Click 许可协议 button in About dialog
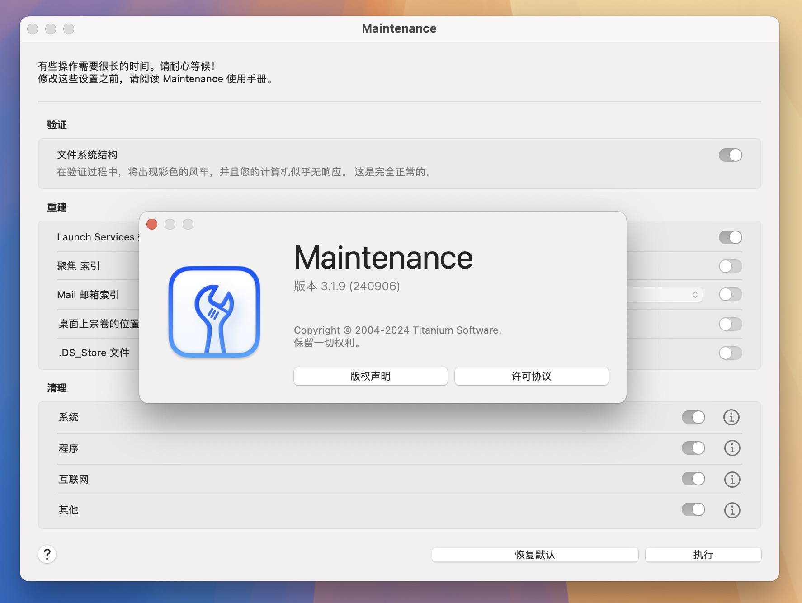The width and height of the screenshot is (802, 603). [532, 376]
